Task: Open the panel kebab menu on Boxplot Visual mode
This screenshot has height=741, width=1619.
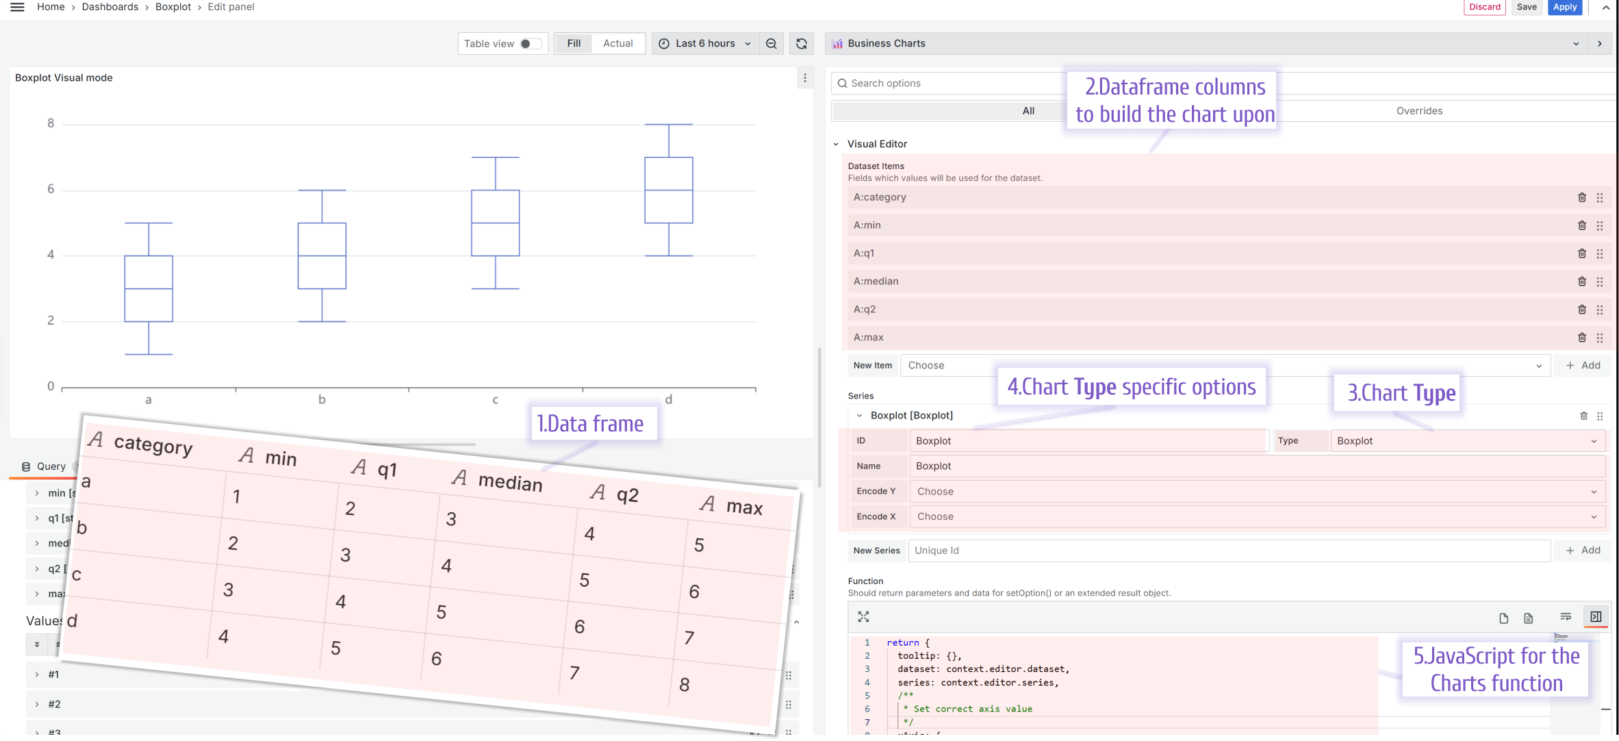Action: coord(804,78)
